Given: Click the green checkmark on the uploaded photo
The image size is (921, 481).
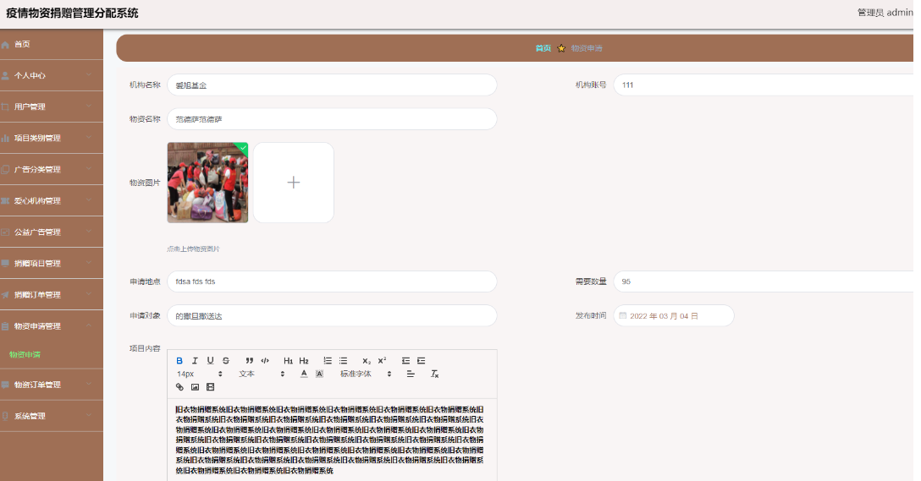Looking at the screenshot, I should [242, 148].
